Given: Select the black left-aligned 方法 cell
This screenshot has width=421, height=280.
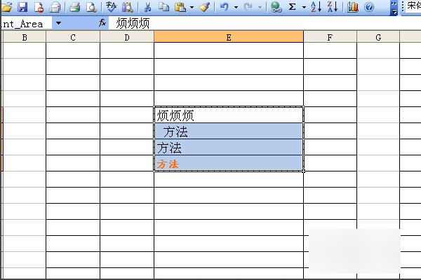Looking at the screenshot, I should pos(229,147).
